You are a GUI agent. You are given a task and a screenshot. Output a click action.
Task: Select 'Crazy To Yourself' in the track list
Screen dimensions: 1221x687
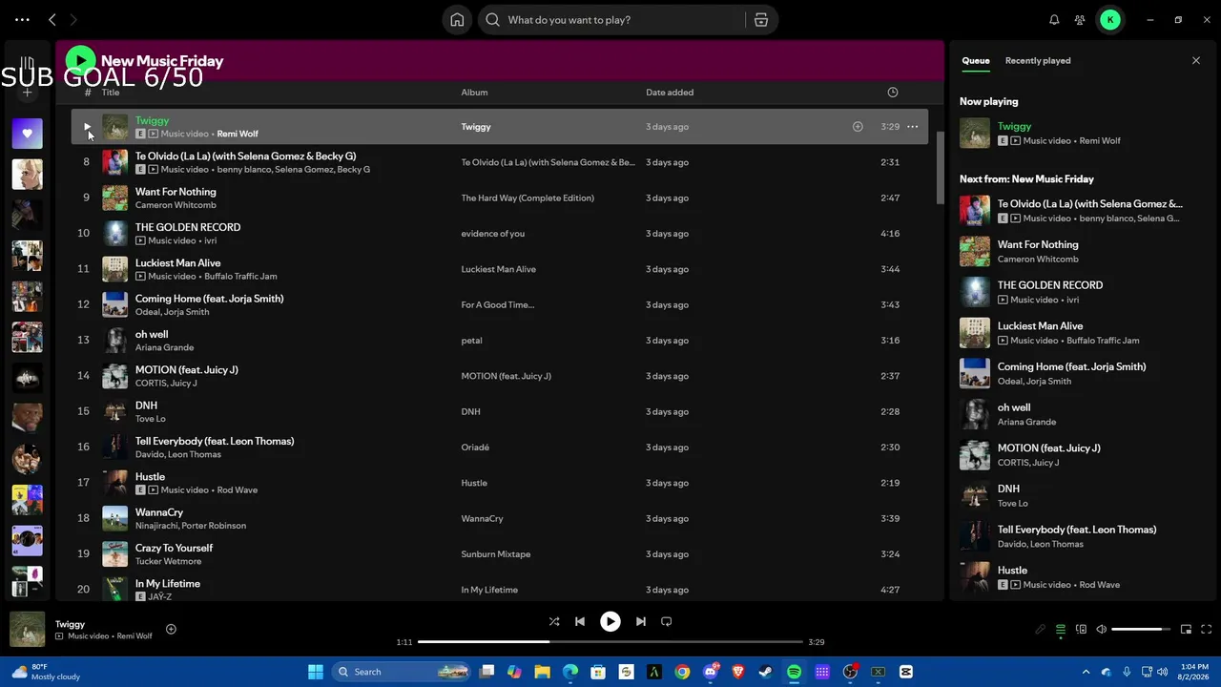pyautogui.click(x=174, y=548)
